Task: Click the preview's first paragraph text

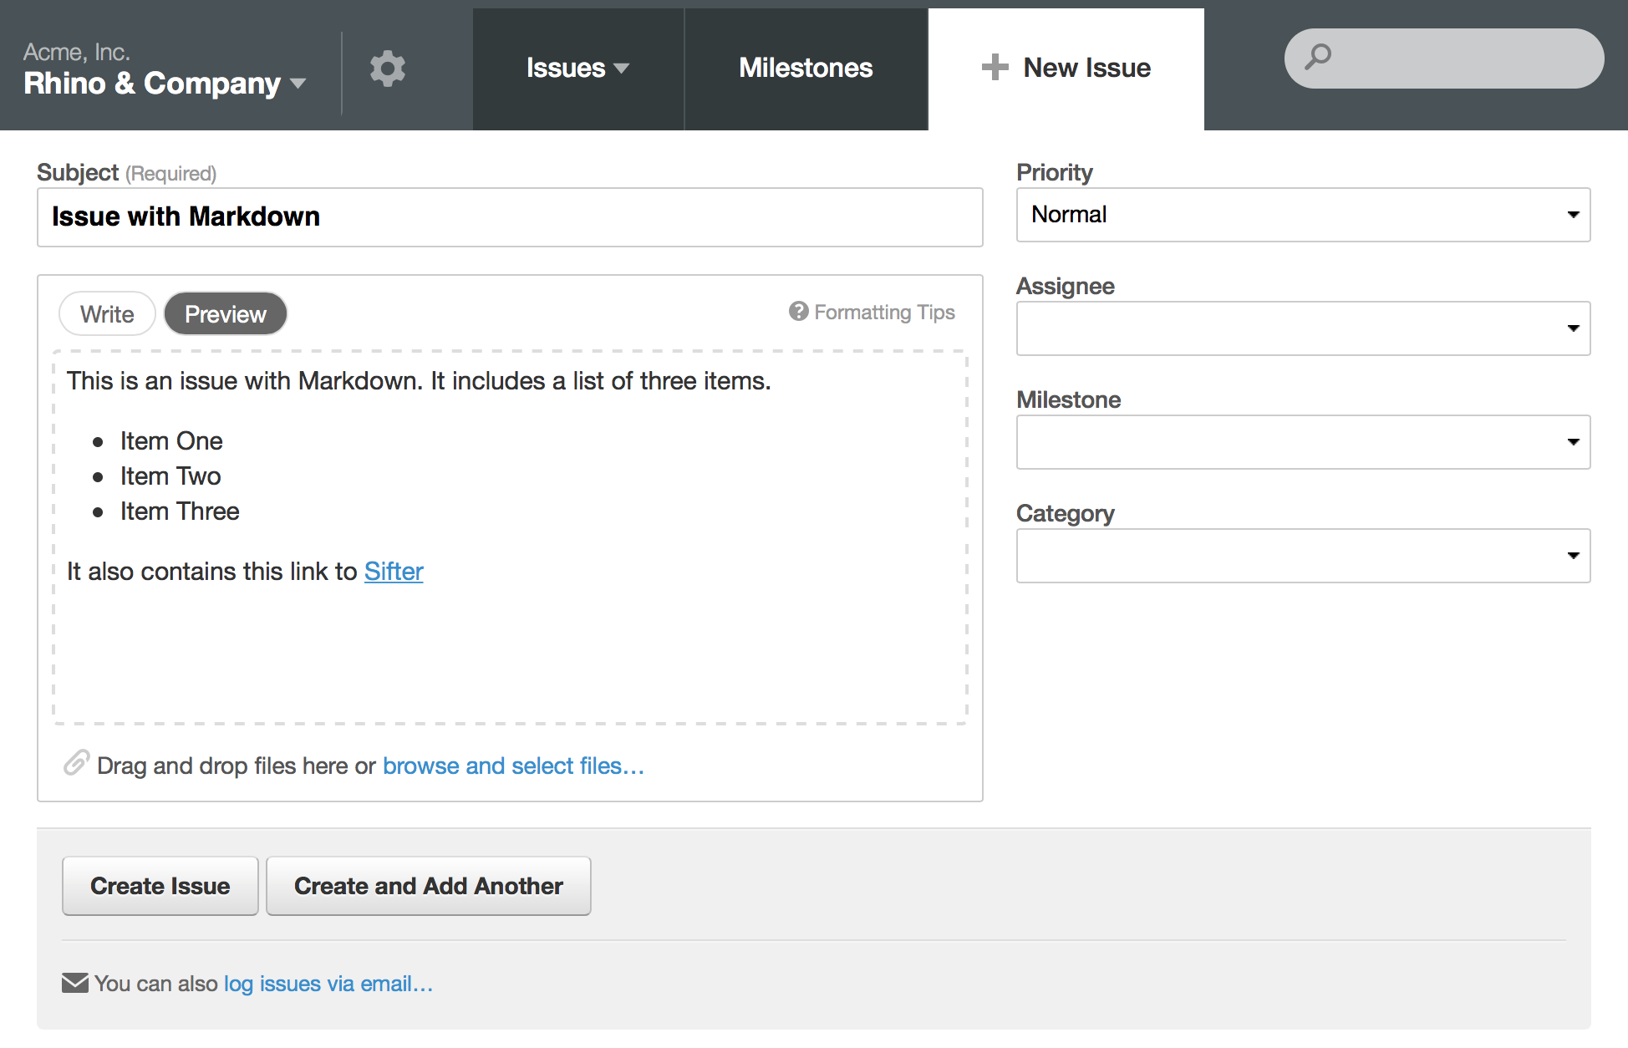Action: pyautogui.click(x=419, y=381)
